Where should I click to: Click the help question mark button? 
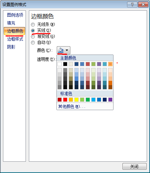click(x=132, y=5)
